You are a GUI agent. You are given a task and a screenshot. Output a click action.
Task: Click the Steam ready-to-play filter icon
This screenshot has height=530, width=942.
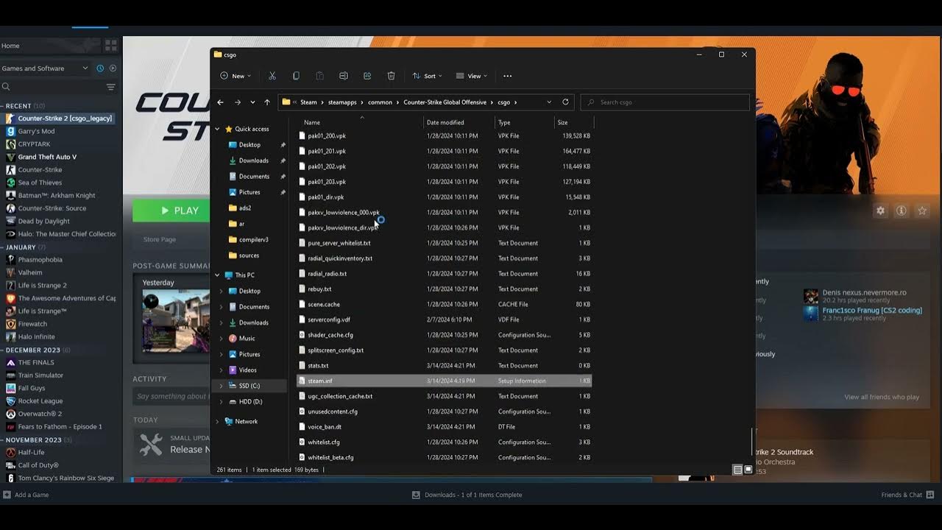click(113, 68)
